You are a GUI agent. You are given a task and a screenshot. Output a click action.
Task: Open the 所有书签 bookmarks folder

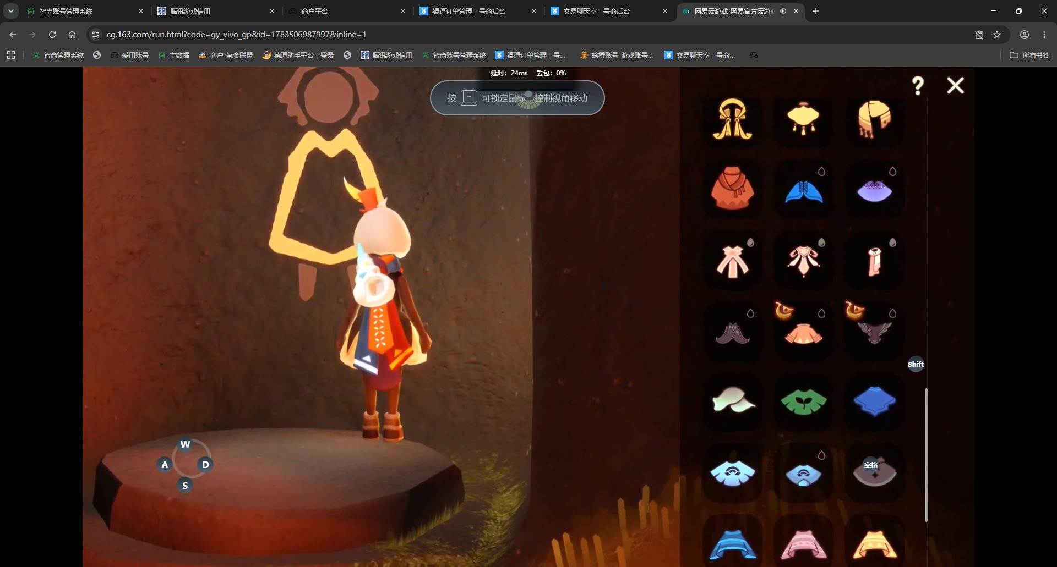pyautogui.click(x=1029, y=55)
